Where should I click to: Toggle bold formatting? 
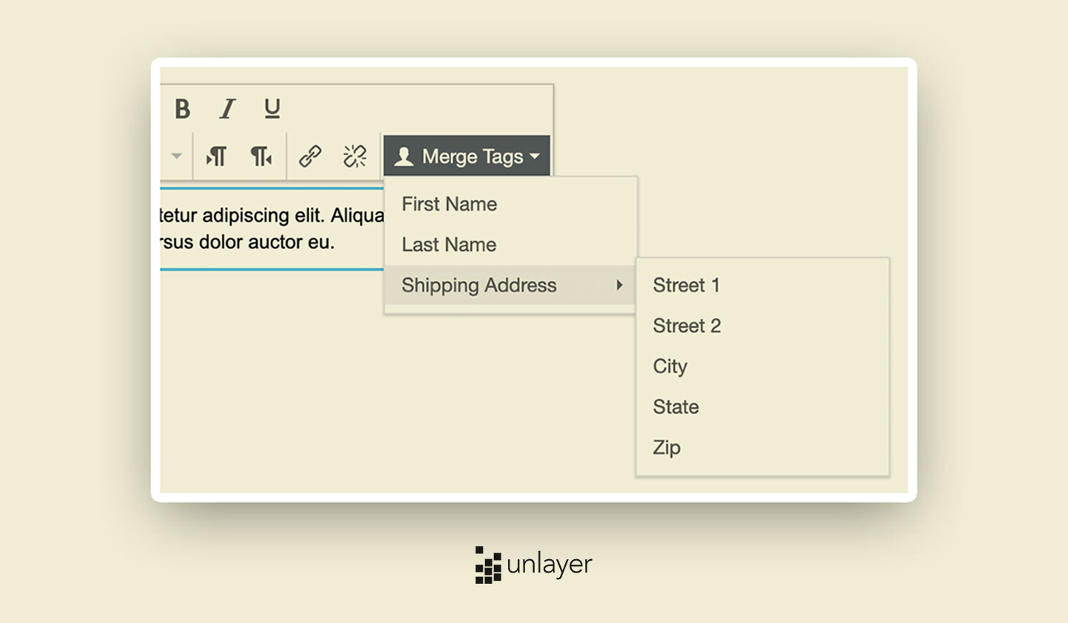pos(182,109)
